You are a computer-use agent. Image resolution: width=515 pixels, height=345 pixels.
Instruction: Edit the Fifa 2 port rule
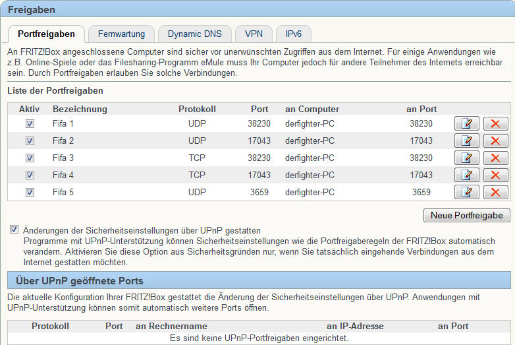pyautogui.click(x=467, y=141)
